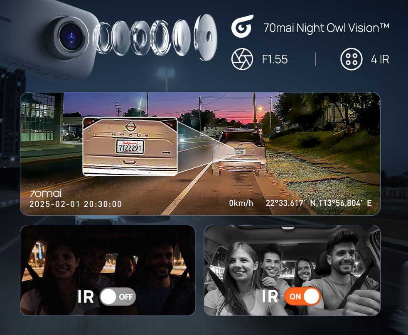
Task: Click the F1.55 aperture label
Action: [x=275, y=59]
